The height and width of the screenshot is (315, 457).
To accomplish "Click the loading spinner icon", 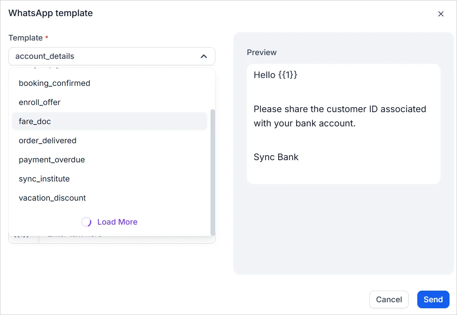I will [x=86, y=222].
